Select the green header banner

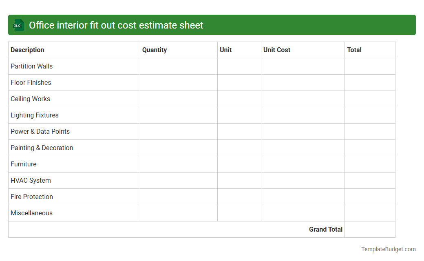point(212,25)
